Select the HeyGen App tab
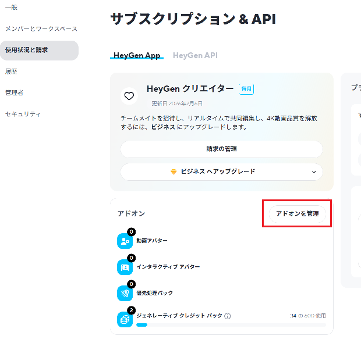The width and height of the screenshot is (361, 343). (x=137, y=56)
